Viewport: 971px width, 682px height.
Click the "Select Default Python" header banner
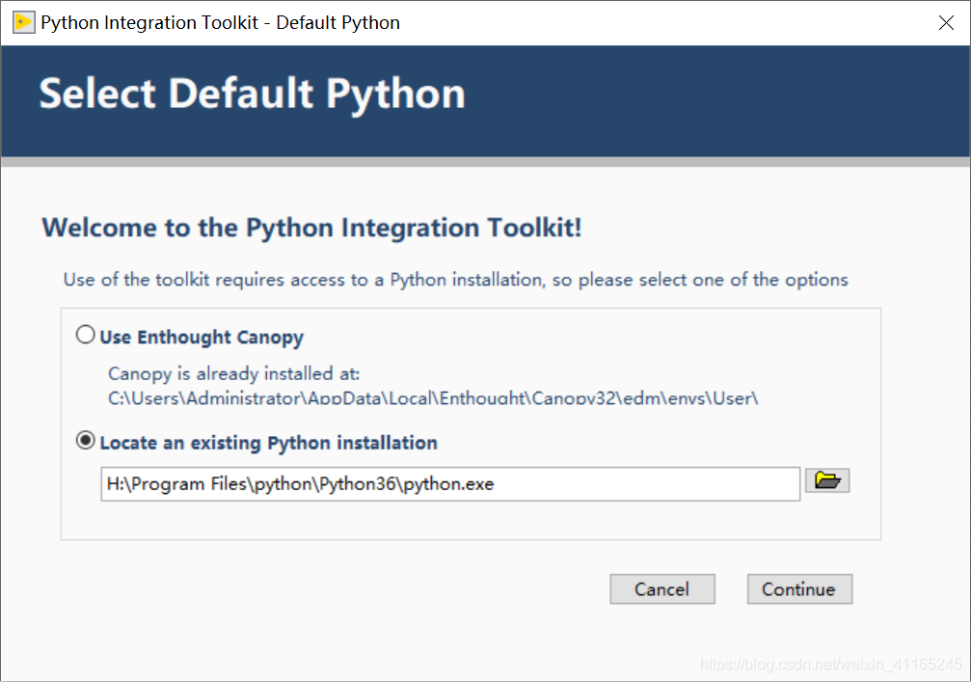click(253, 95)
